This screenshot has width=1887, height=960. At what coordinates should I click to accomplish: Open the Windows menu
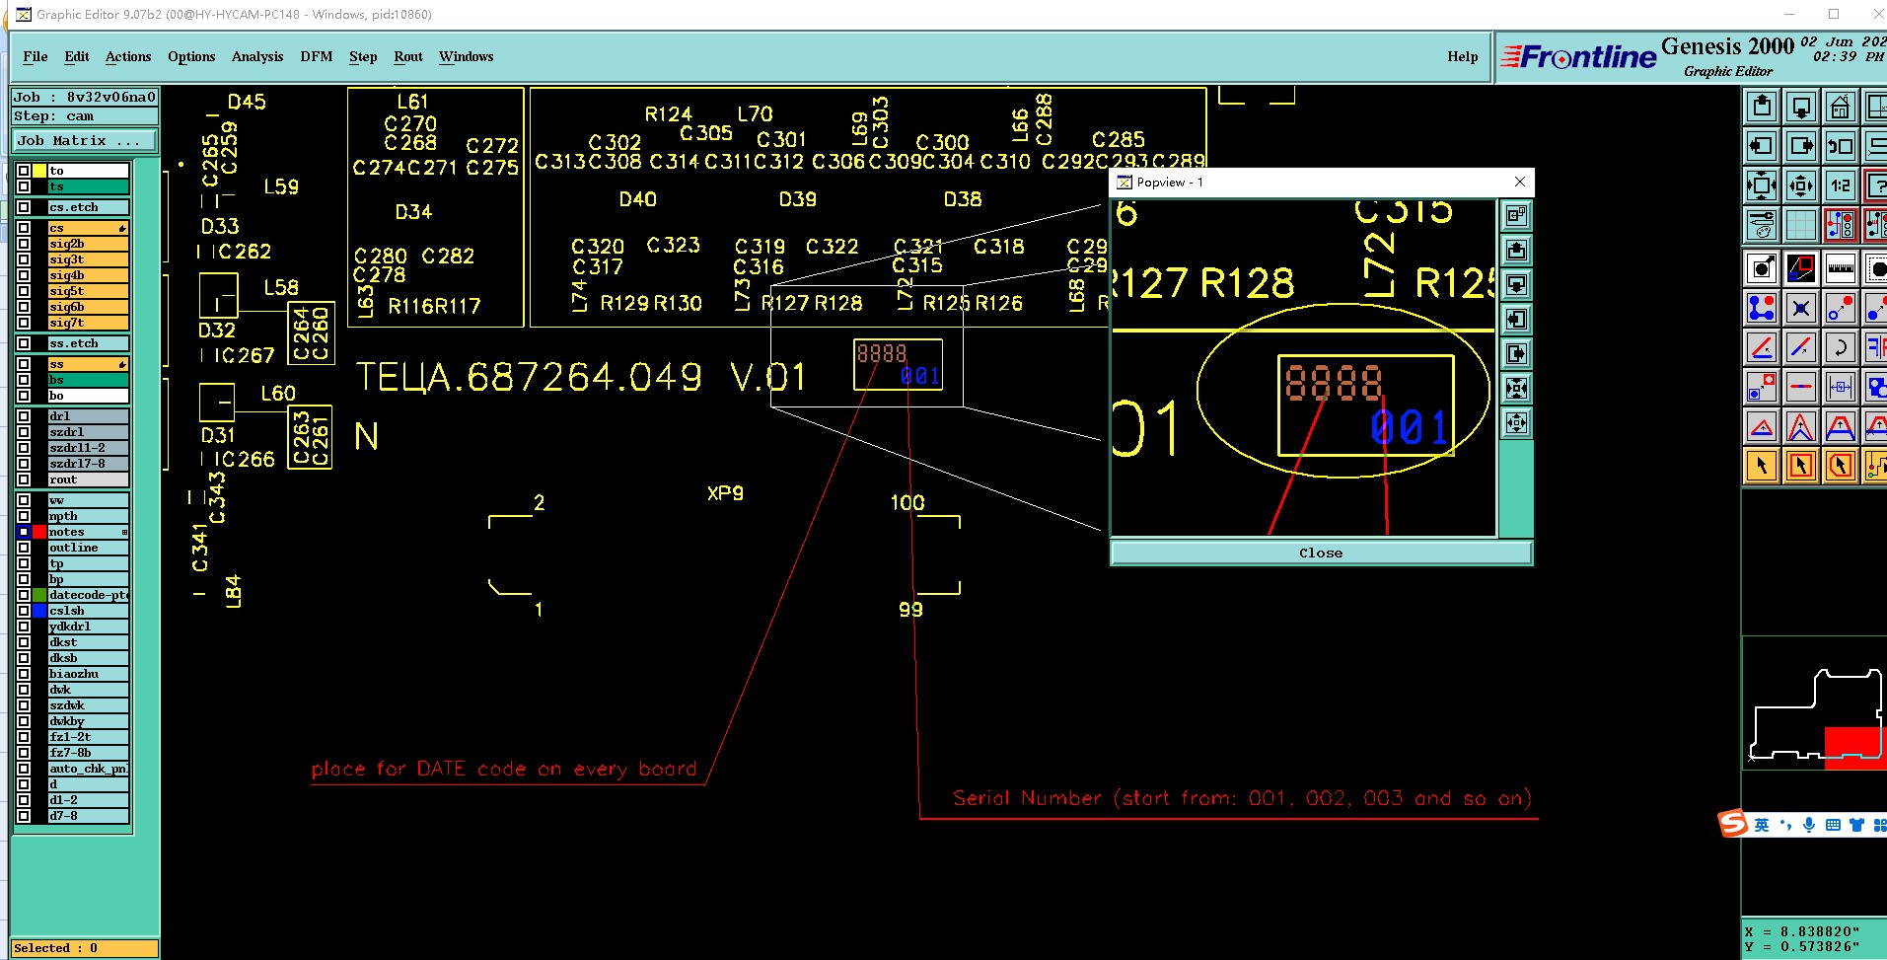click(467, 56)
